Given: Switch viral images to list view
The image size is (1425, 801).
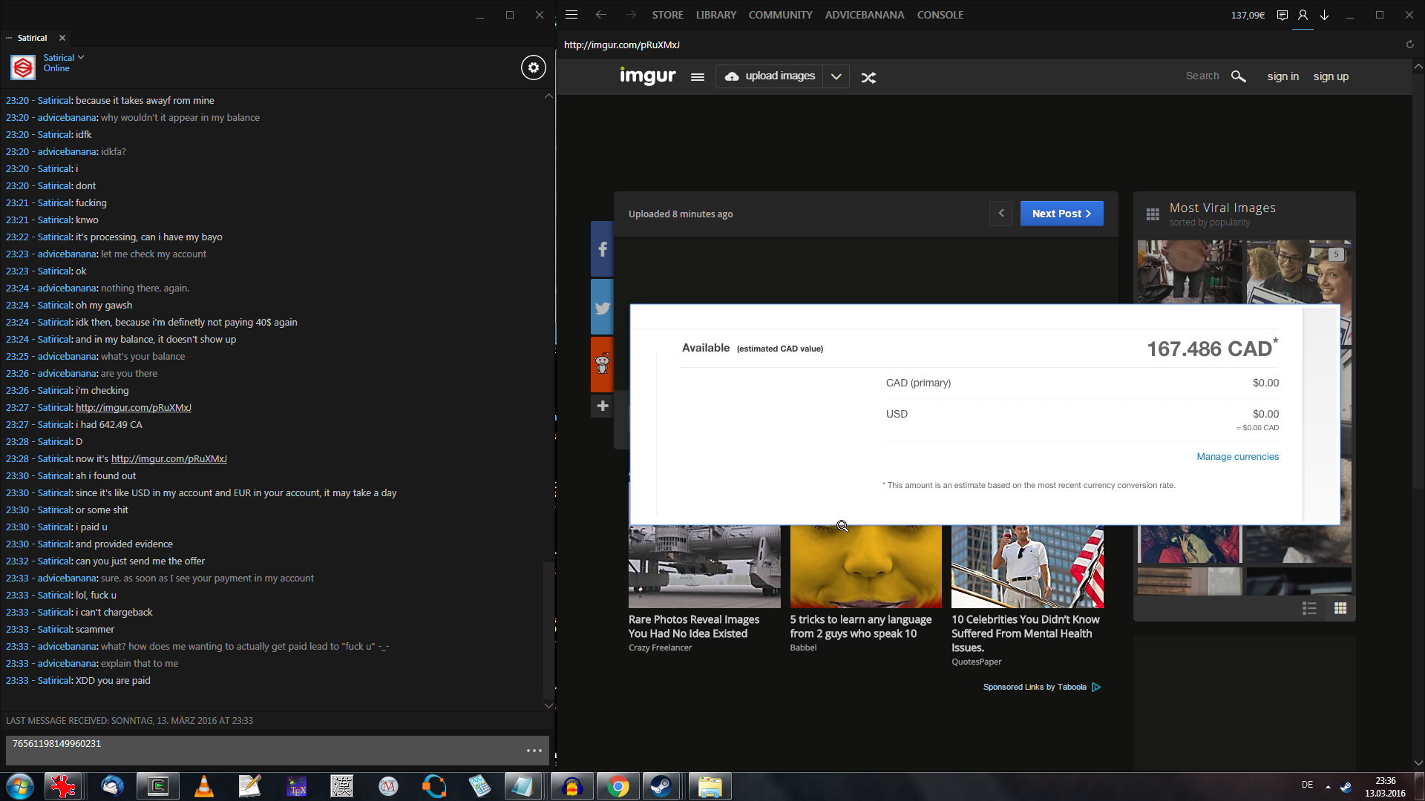Looking at the screenshot, I should click(x=1309, y=608).
